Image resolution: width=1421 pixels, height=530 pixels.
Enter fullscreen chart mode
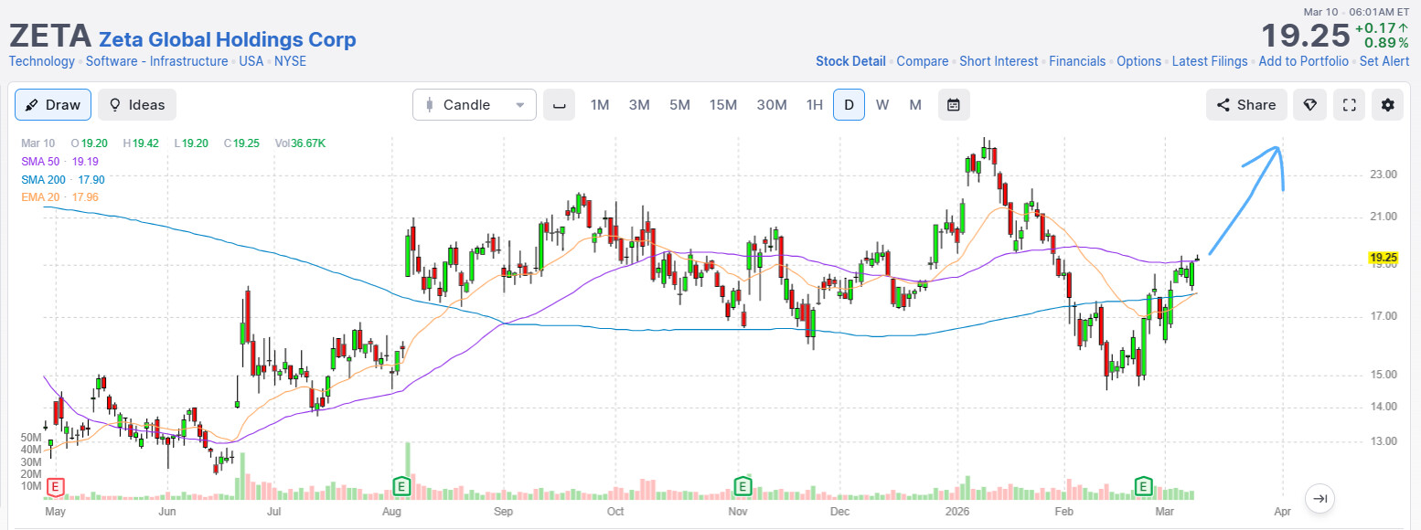tap(1349, 105)
